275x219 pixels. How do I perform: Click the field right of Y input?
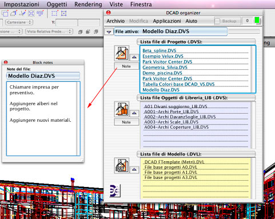point(89,22)
